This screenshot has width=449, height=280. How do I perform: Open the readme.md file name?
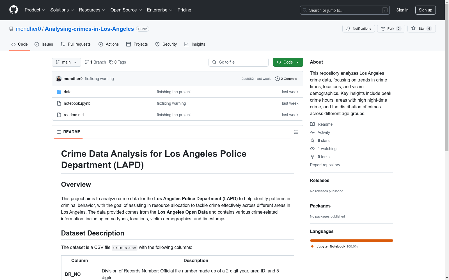(74, 115)
